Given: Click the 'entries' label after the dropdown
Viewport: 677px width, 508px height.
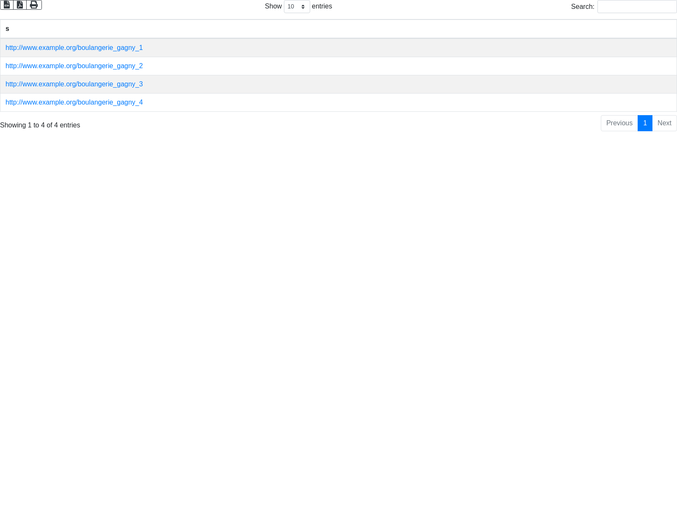Looking at the screenshot, I should 322,6.
